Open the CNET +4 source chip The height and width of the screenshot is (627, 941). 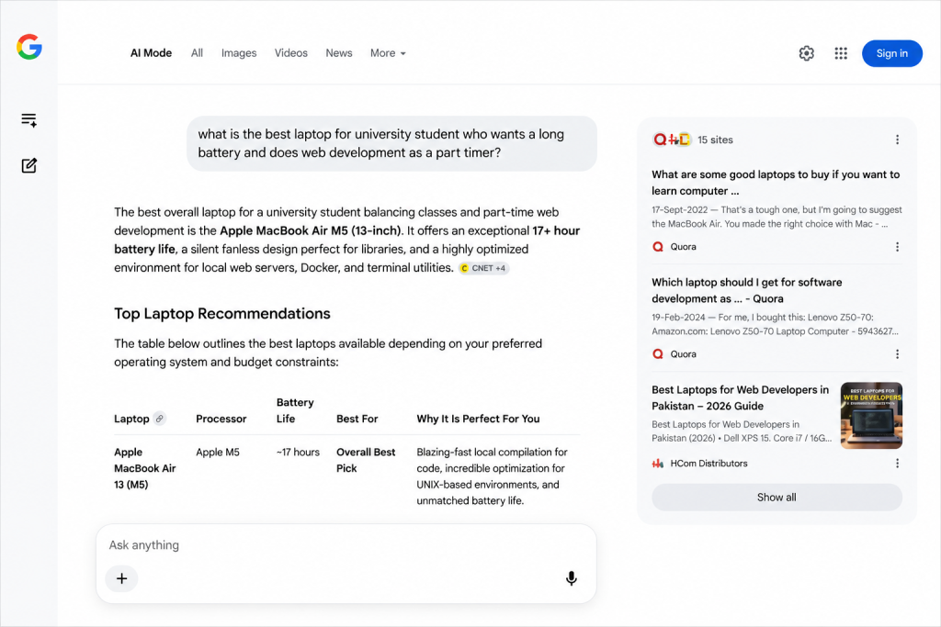(x=483, y=268)
